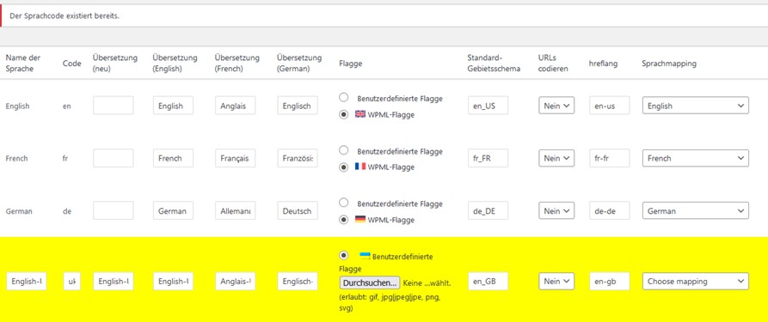This screenshot has width=768, height=322.
Task: Click the Durchsuchen file browse button
Action: pos(370,283)
